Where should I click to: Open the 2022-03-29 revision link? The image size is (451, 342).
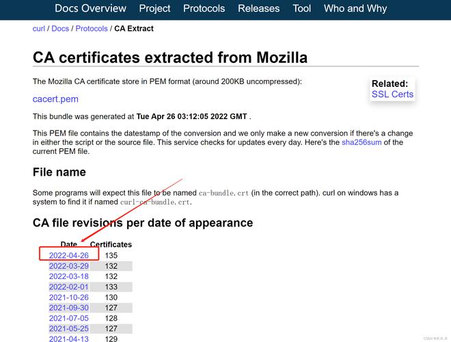click(69, 266)
